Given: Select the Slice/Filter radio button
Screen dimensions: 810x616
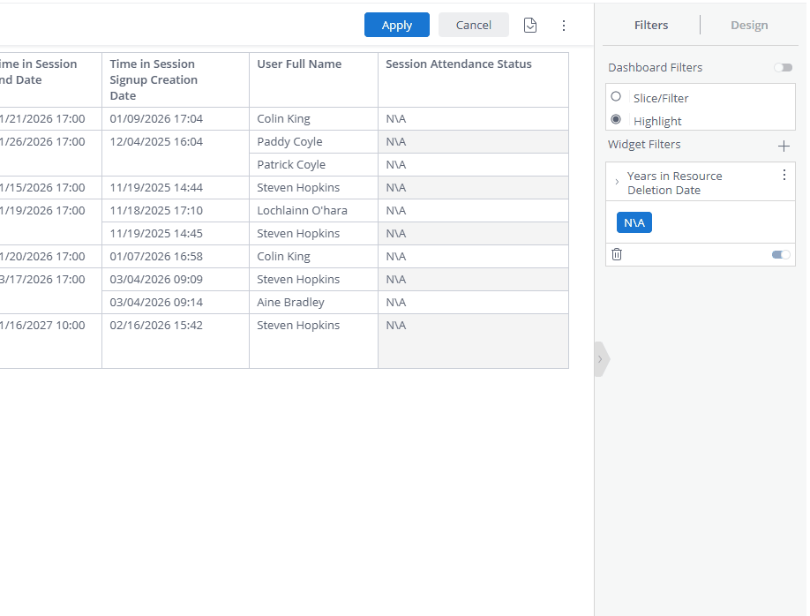Looking at the screenshot, I should (617, 97).
